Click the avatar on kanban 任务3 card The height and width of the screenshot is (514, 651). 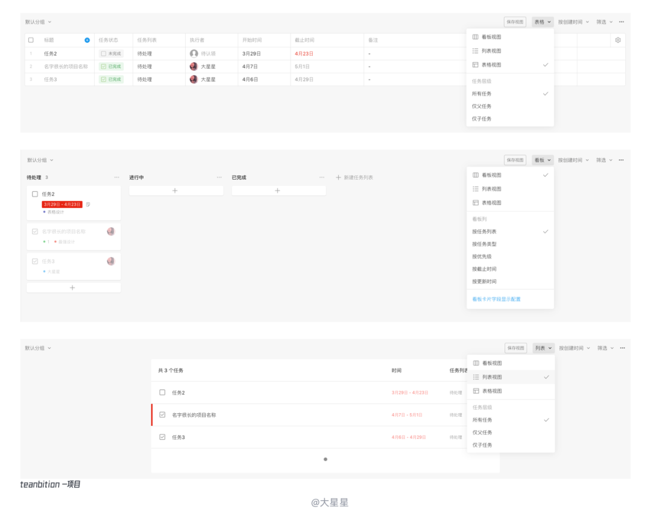111,261
